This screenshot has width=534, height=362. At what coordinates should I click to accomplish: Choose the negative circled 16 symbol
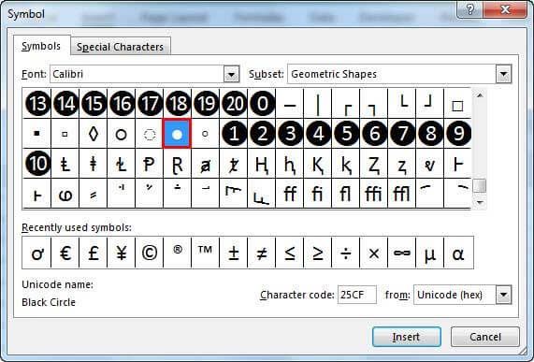click(x=122, y=104)
